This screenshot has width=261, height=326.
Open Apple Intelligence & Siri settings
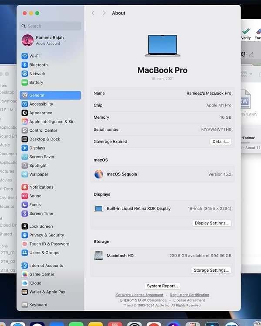point(51,122)
